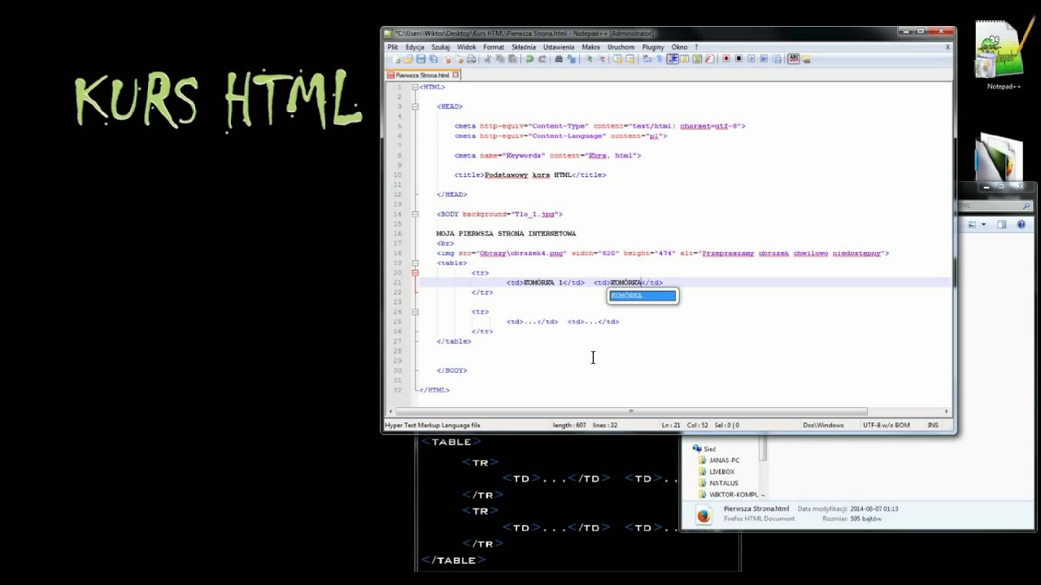The height and width of the screenshot is (585, 1041).
Task: Toggle INS mode in the status bar
Action: 933,425
